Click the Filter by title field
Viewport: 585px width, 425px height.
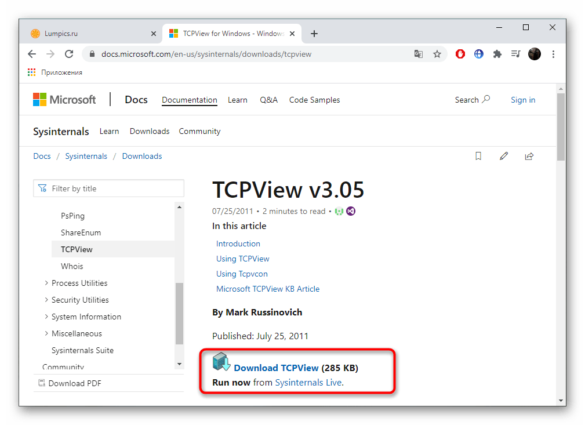(x=108, y=188)
